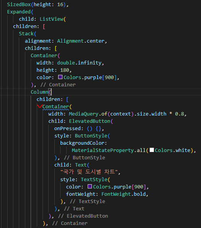Click the // ElevatedButton closing comment
This screenshot has height=228, width=201.
pyautogui.click(x=83, y=216)
